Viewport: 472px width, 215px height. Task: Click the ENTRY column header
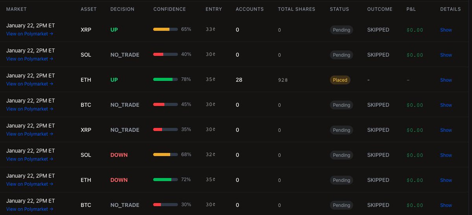(214, 9)
